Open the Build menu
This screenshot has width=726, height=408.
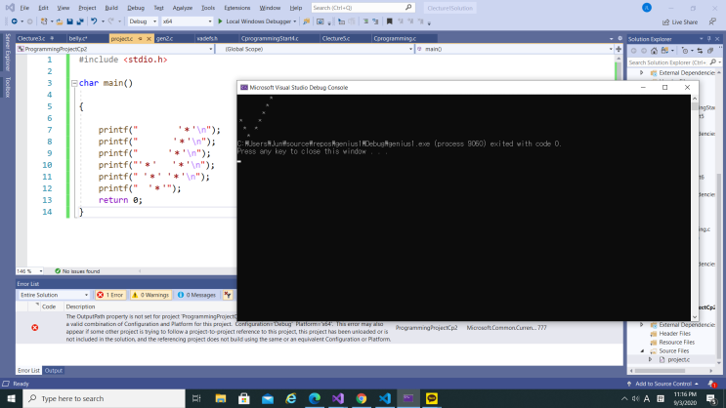[111, 8]
